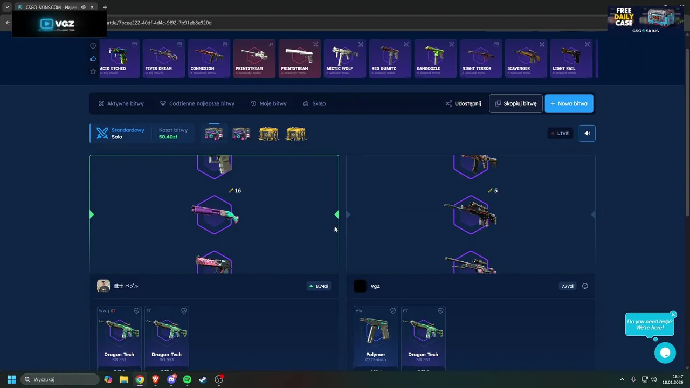This screenshot has height=388, width=690.
Task: Mute the battle sound with speaker button
Action: pyautogui.click(x=587, y=133)
